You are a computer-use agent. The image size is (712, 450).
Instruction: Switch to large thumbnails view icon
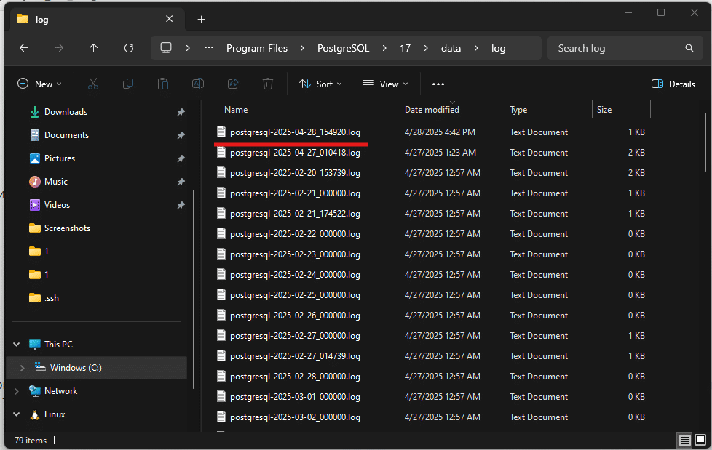pos(700,440)
